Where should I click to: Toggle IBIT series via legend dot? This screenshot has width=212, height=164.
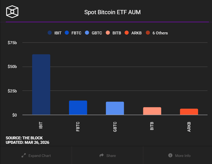point(50,33)
